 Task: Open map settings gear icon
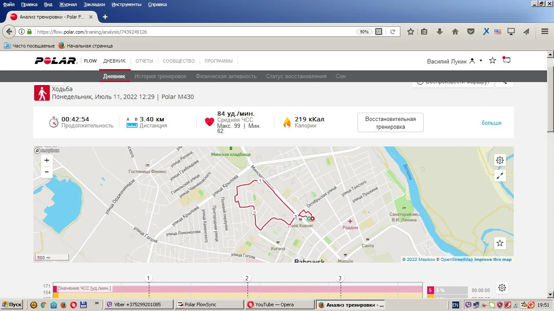(x=500, y=160)
